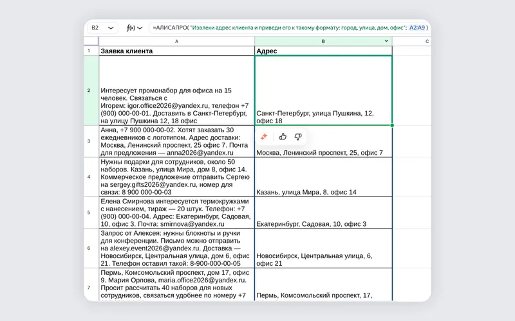Click the AI sparkle icon below cell B2
This screenshot has height=321, width=515.
(x=264, y=137)
